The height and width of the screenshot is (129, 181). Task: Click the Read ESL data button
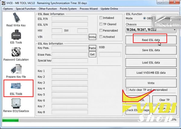151,40
